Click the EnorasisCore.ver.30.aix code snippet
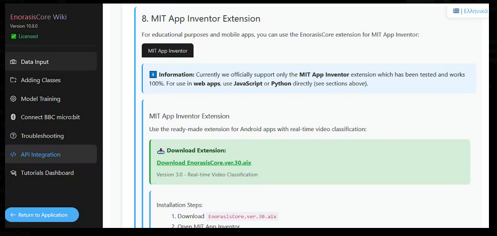The image size is (497, 236). coord(242,217)
